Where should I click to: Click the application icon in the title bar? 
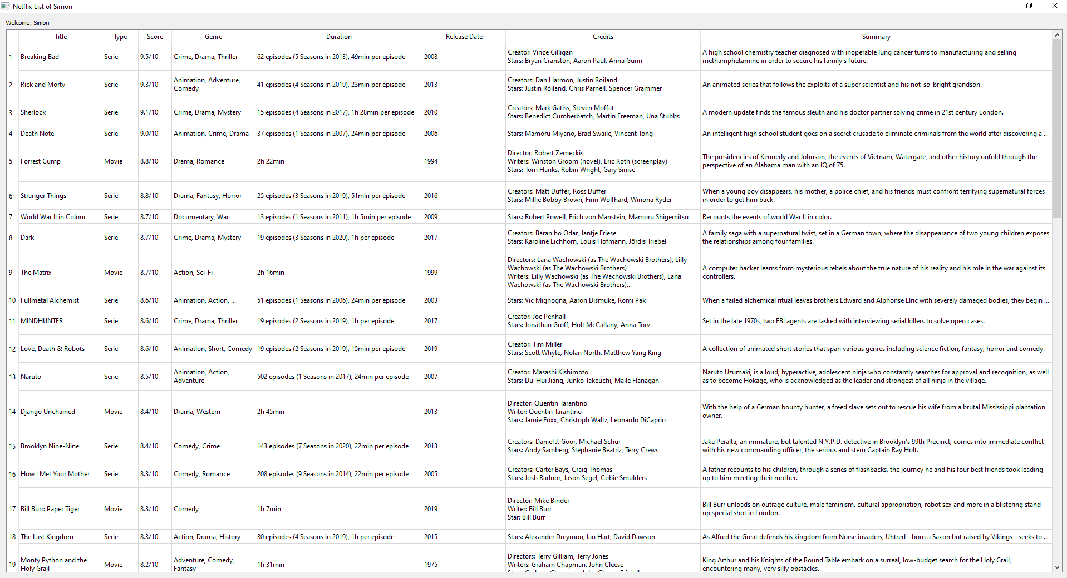click(x=6, y=6)
